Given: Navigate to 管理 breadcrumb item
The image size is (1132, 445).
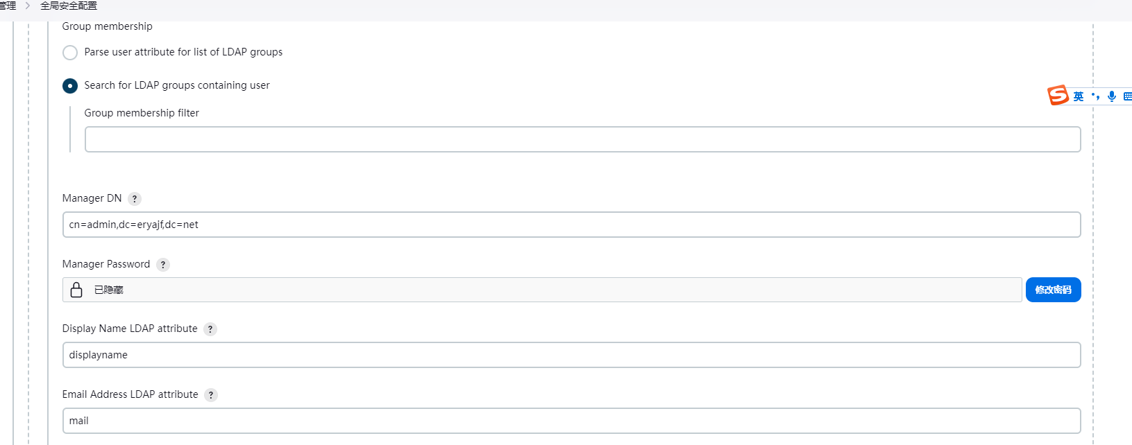Looking at the screenshot, I should 8,6.
